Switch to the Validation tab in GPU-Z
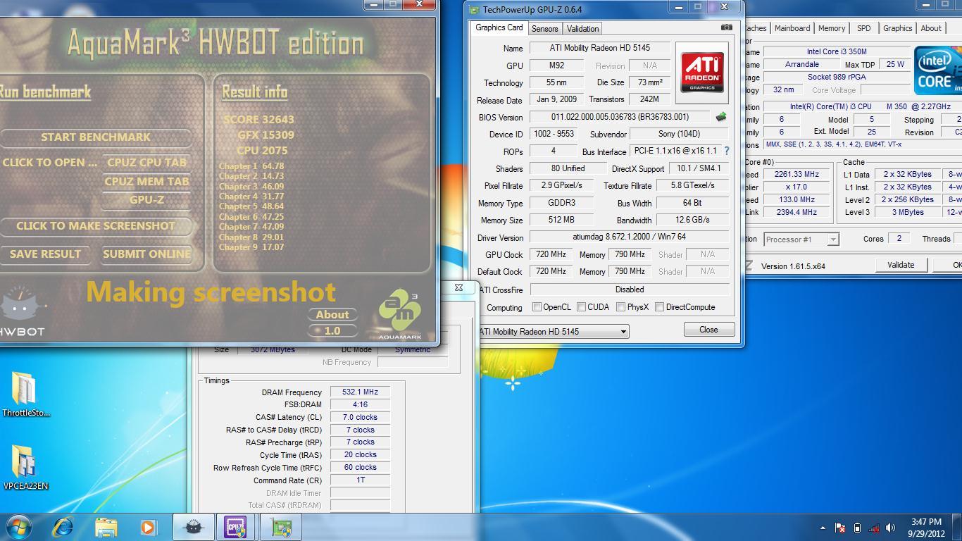 (x=582, y=29)
